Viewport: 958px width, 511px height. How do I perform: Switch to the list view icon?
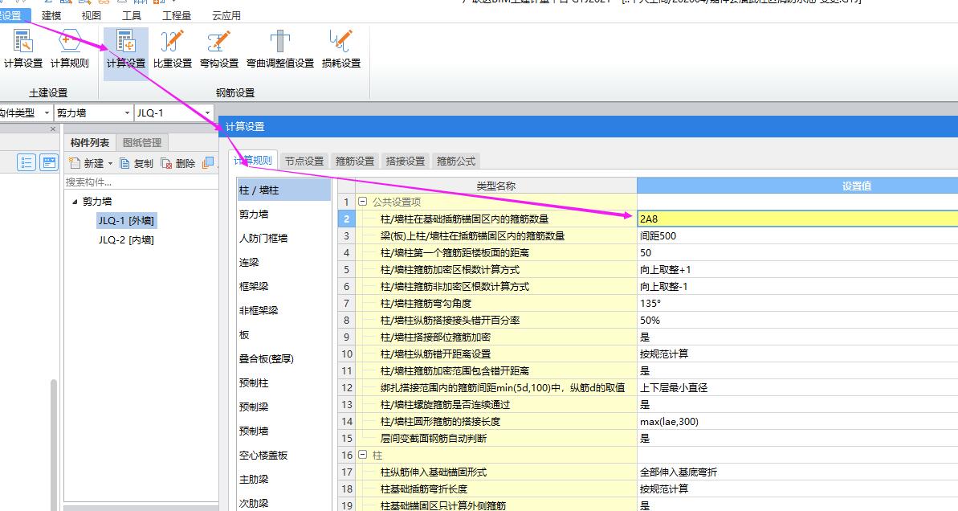coord(26,162)
